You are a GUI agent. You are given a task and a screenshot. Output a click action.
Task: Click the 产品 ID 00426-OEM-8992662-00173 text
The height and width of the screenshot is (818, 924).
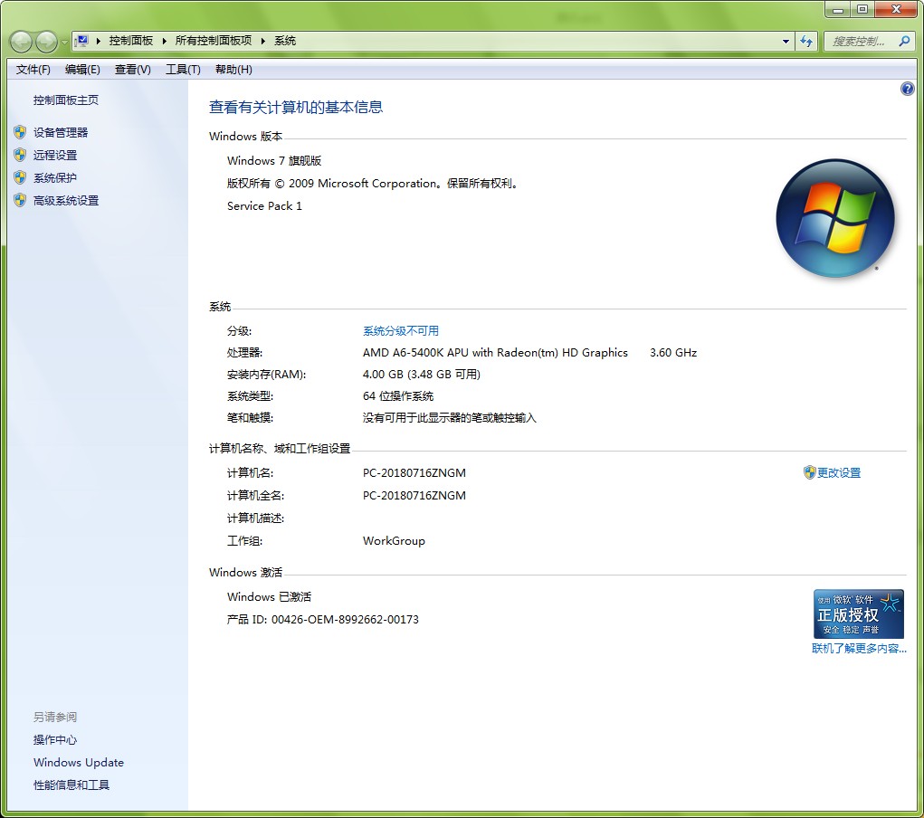point(323,620)
